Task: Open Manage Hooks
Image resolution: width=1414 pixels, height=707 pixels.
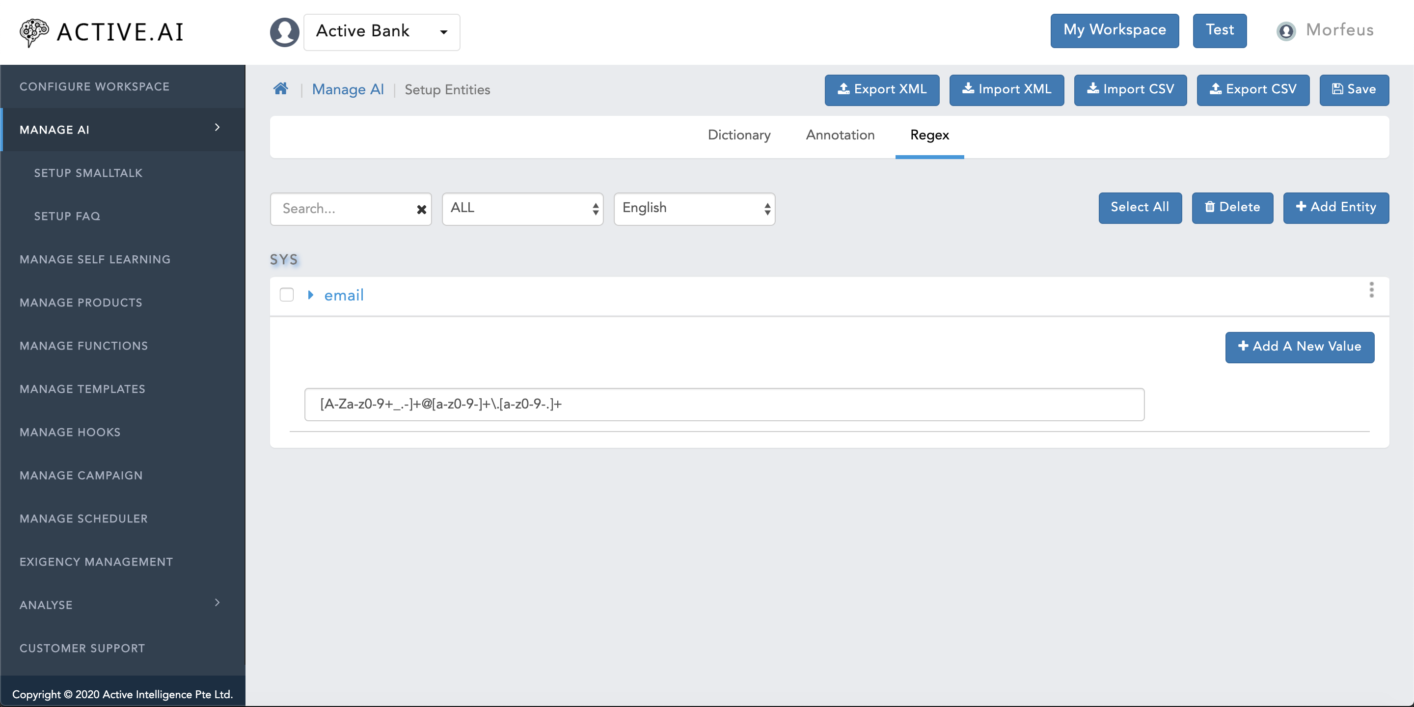Action: pos(70,433)
